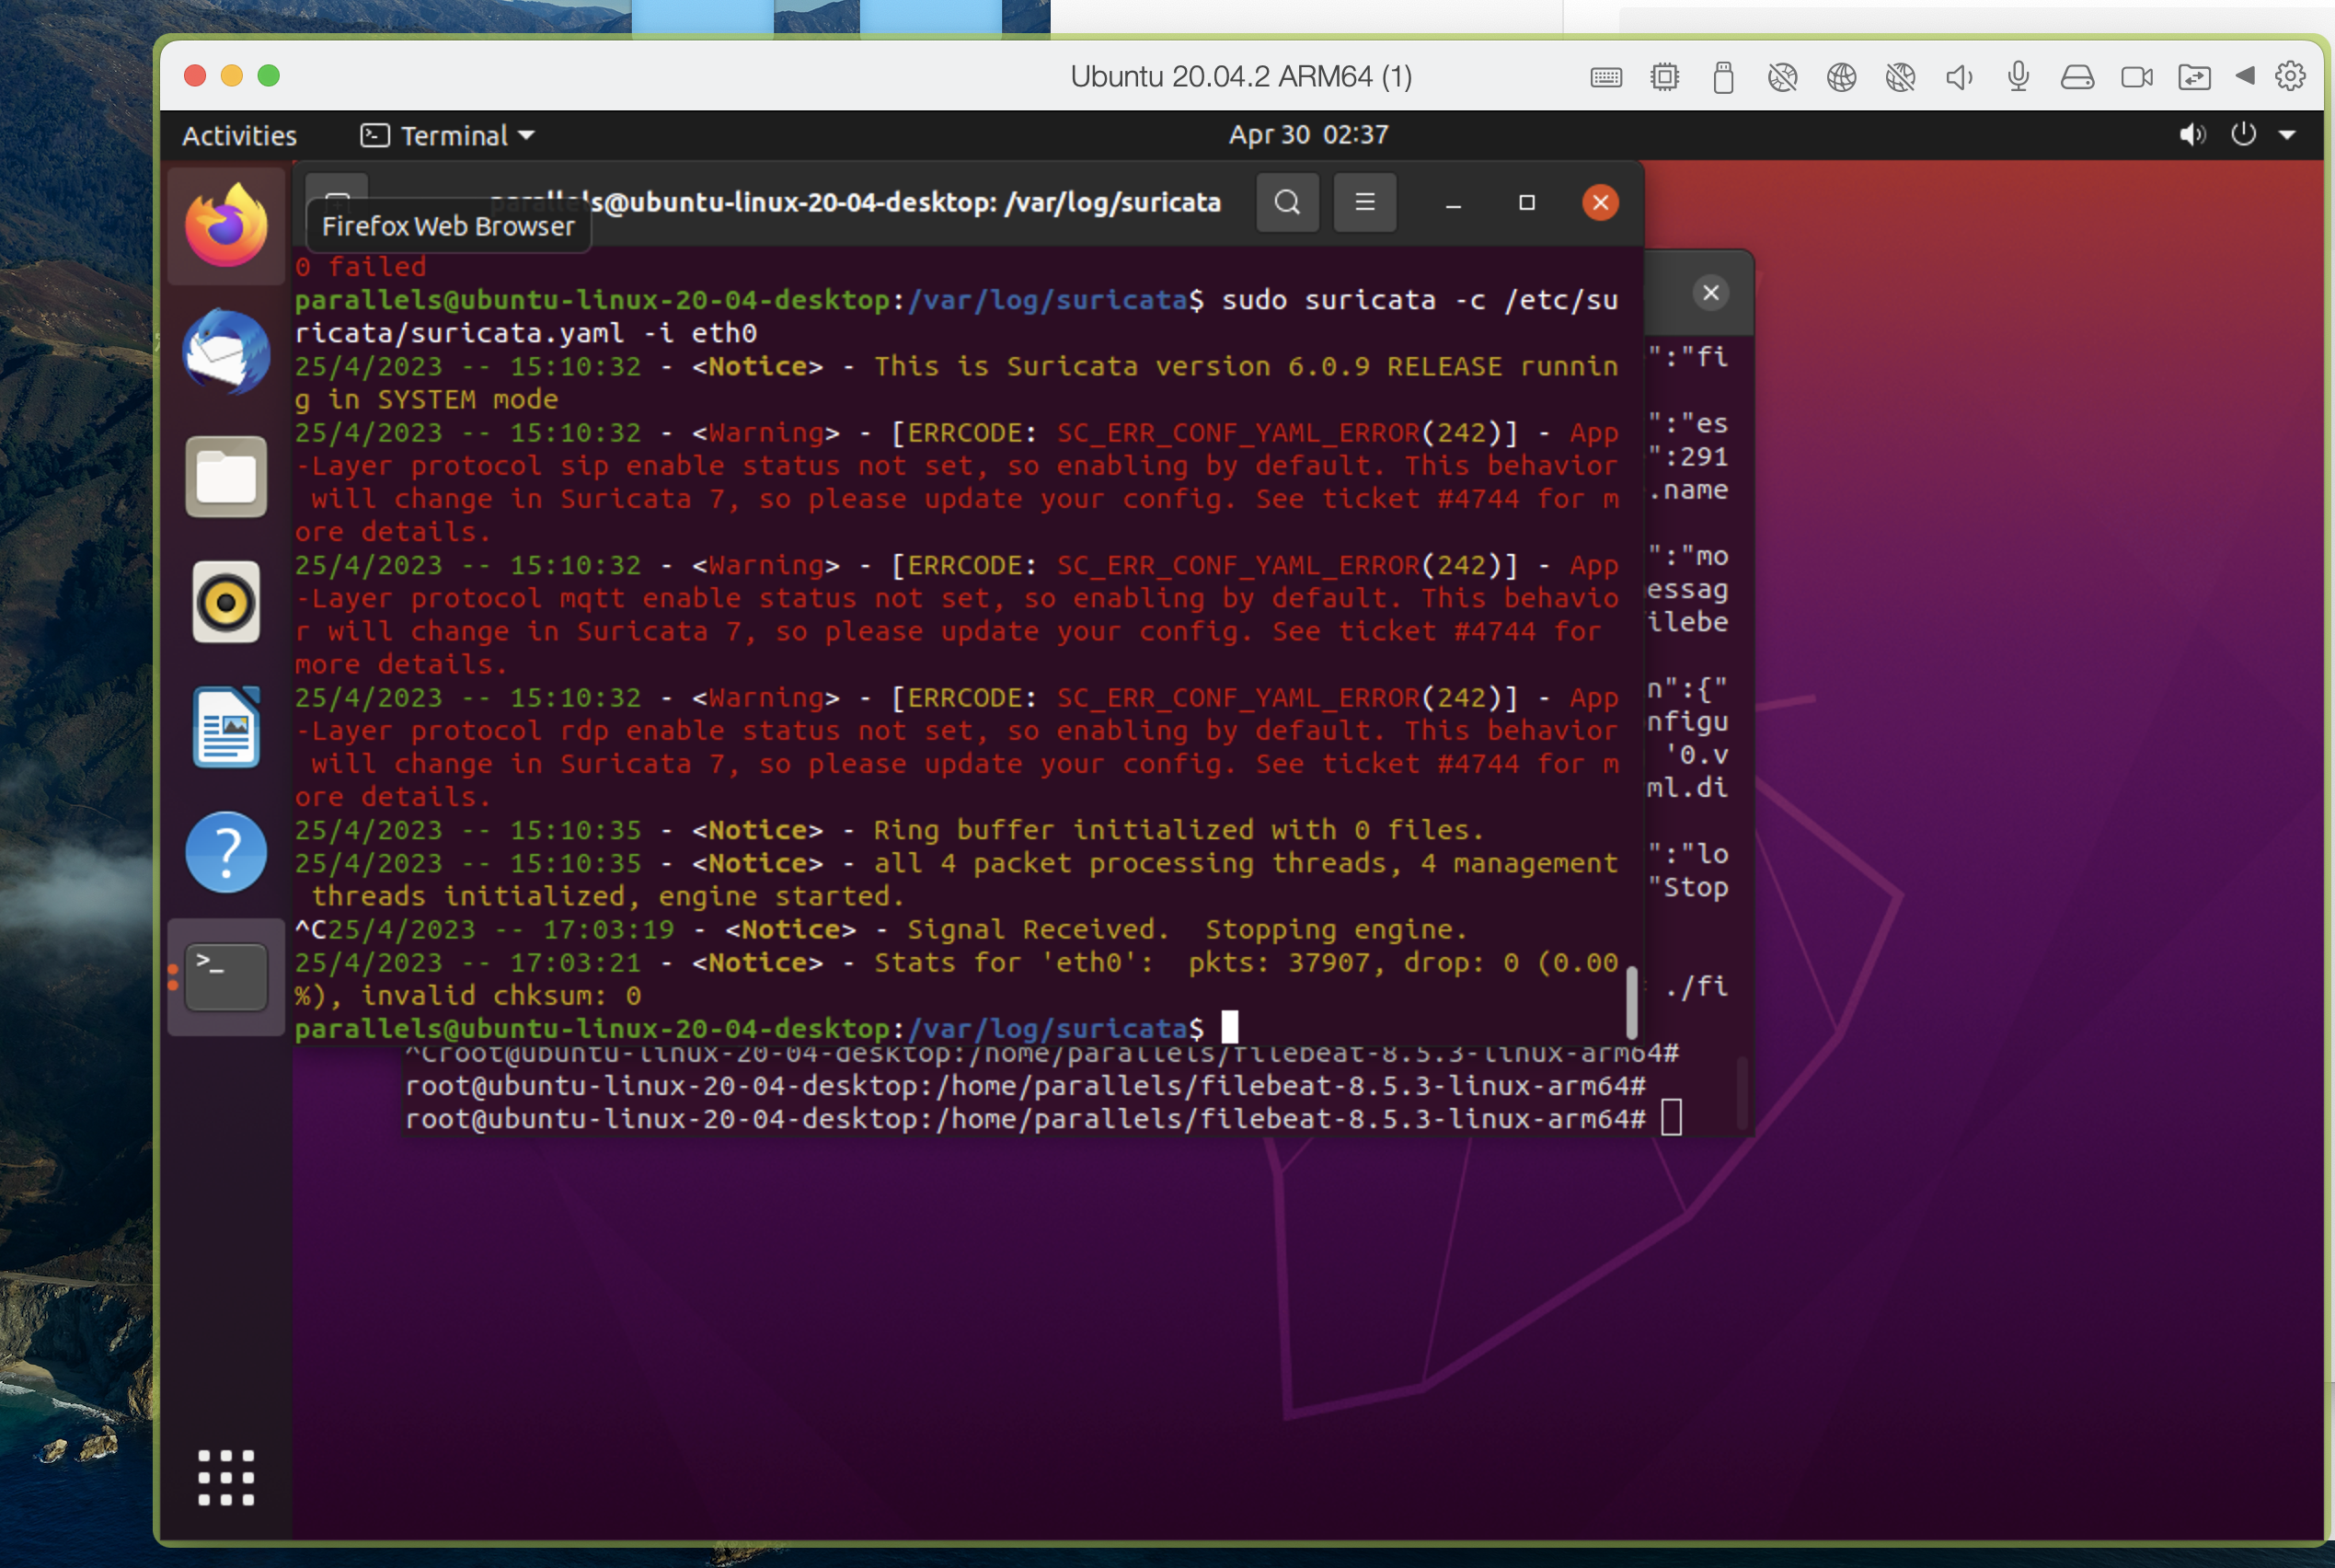Minimize the suricata terminal window
2335x1568 pixels.
coord(1454,203)
